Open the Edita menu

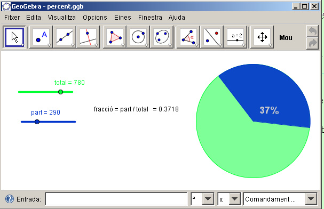coord(34,18)
